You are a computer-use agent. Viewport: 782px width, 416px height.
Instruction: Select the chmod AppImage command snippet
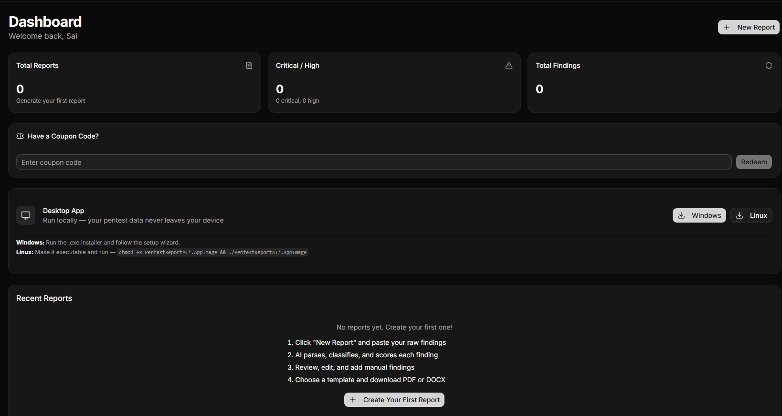(x=212, y=252)
